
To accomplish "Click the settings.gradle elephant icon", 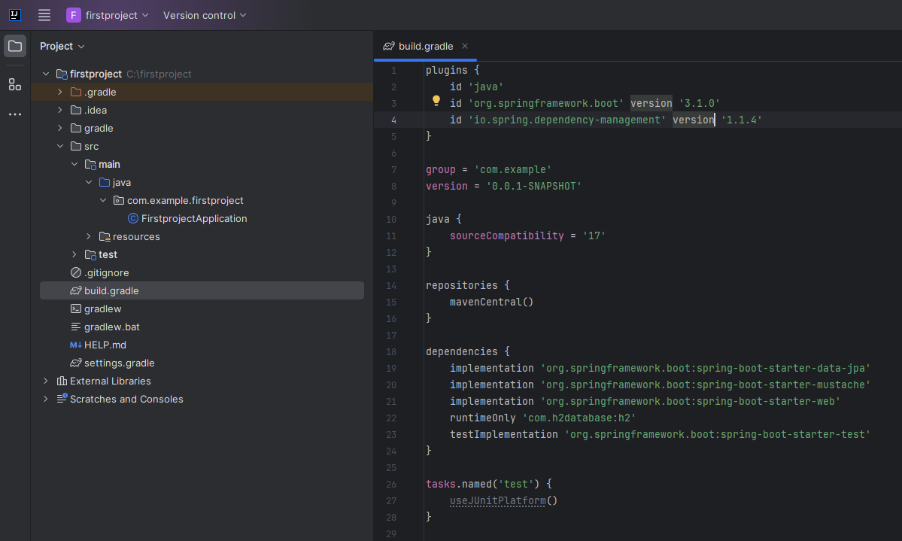I will tap(76, 363).
